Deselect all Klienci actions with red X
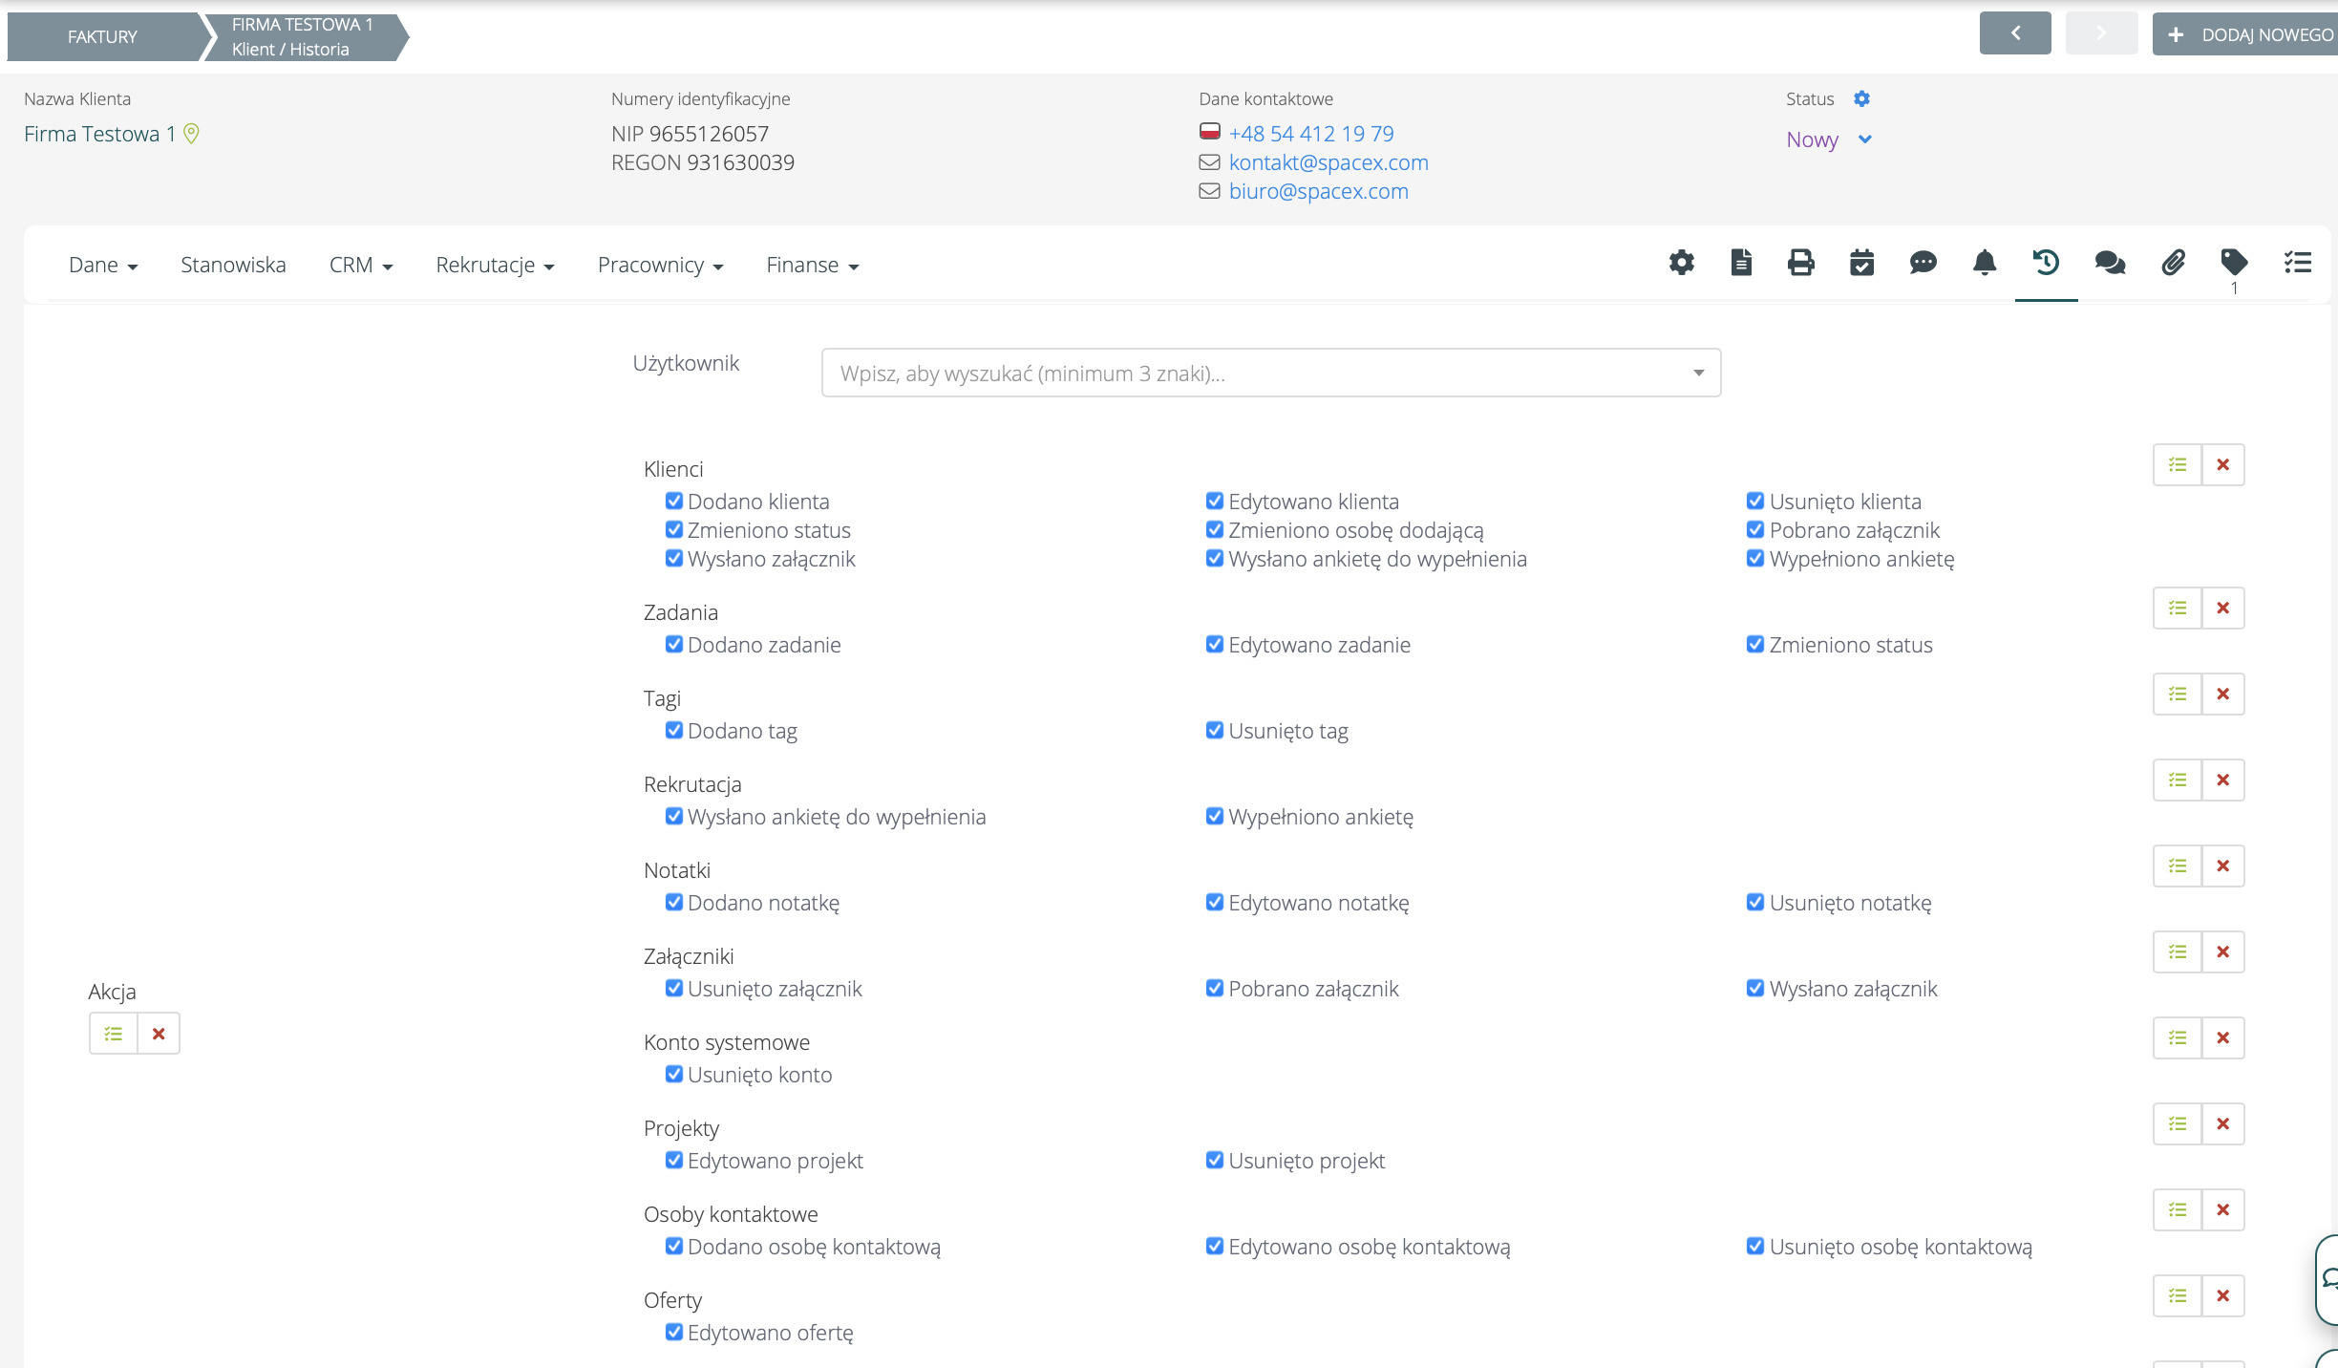The image size is (2338, 1368). [2222, 464]
